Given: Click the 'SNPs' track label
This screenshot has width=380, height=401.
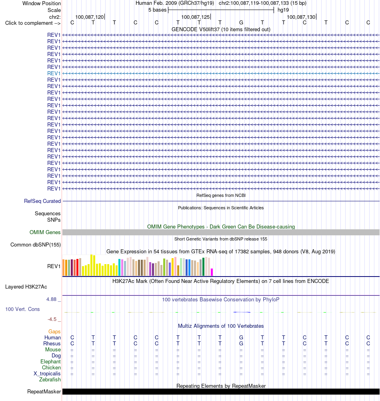Looking at the screenshot, I should pyautogui.click(x=54, y=220).
